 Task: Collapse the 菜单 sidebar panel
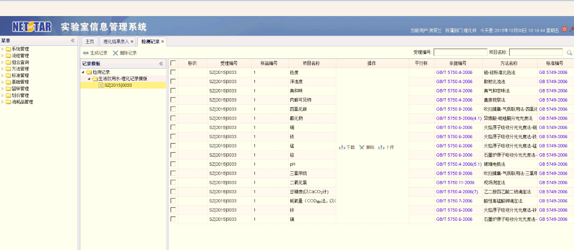(73, 41)
